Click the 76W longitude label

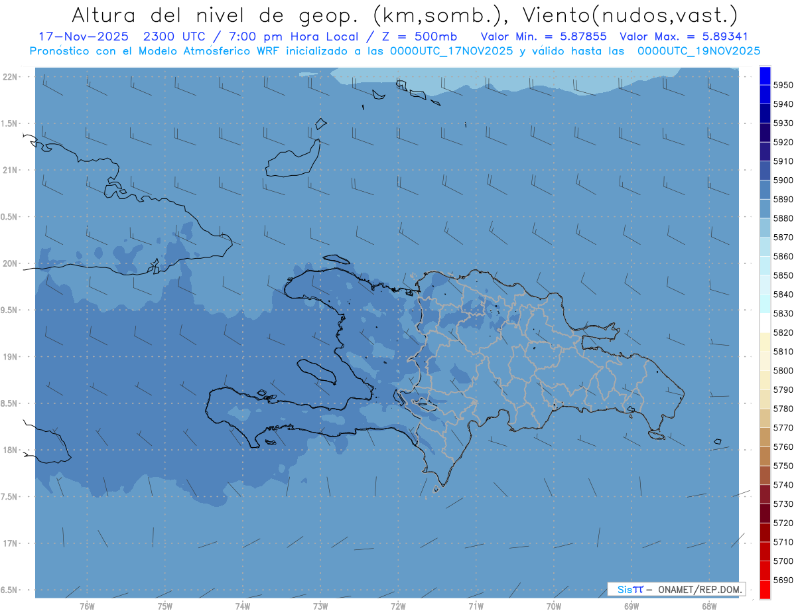(x=87, y=606)
